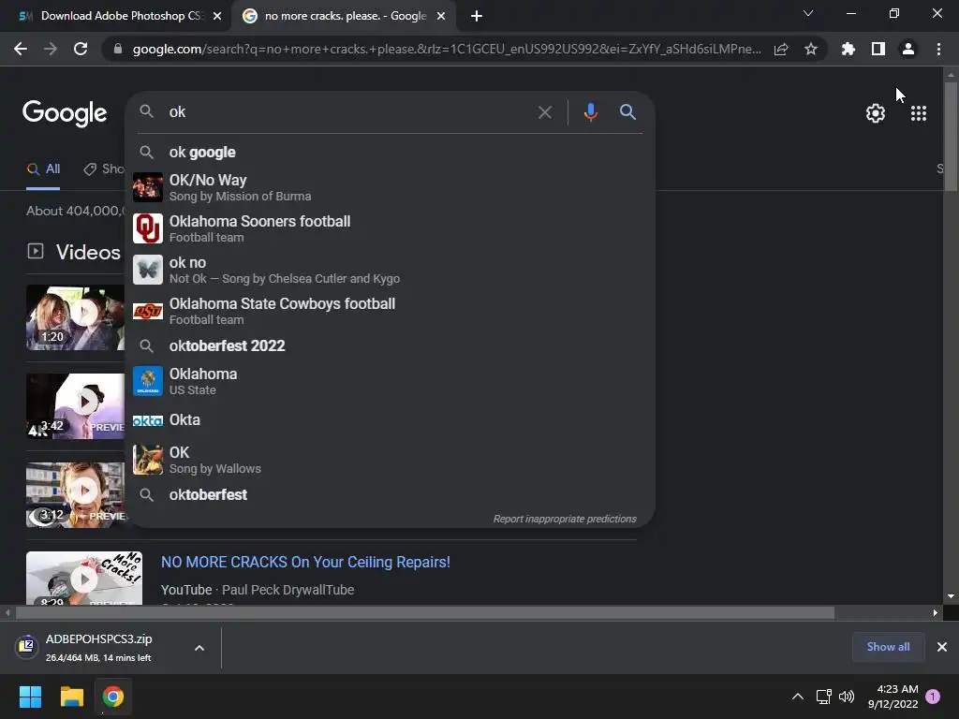This screenshot has height=719, width=959.
Task: Open the Chrome profile icon
Action: pos(908,49)
